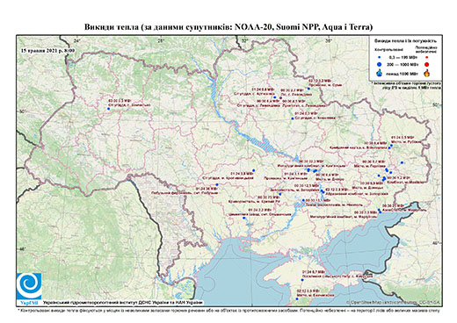Select the red heat marker near Лебедин
The width and height of the screenshot is (457, 323).
(x=280, y=97)
